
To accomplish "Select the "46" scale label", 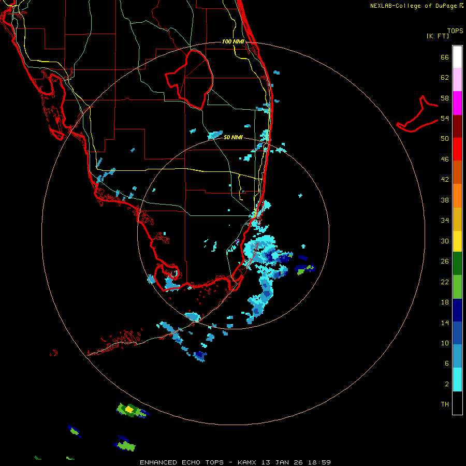I will [x=445, y=159].
